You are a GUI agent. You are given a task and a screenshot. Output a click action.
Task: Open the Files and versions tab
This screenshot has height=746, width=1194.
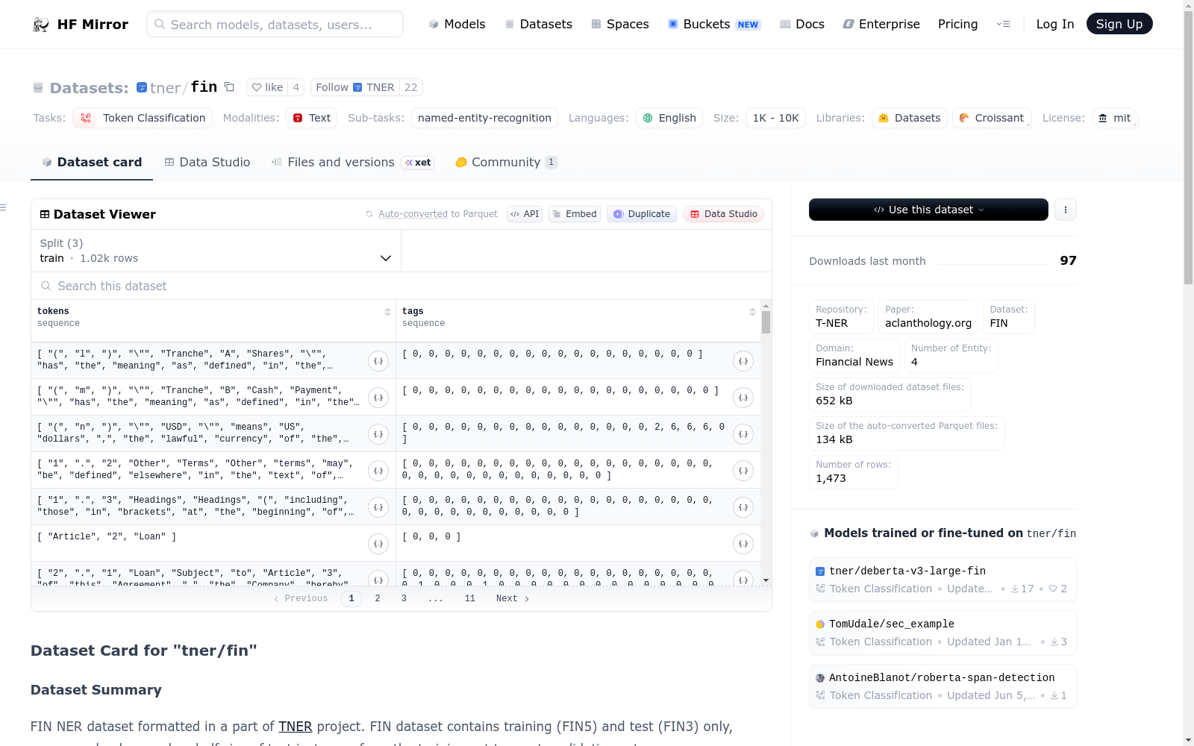click(352, 162)
